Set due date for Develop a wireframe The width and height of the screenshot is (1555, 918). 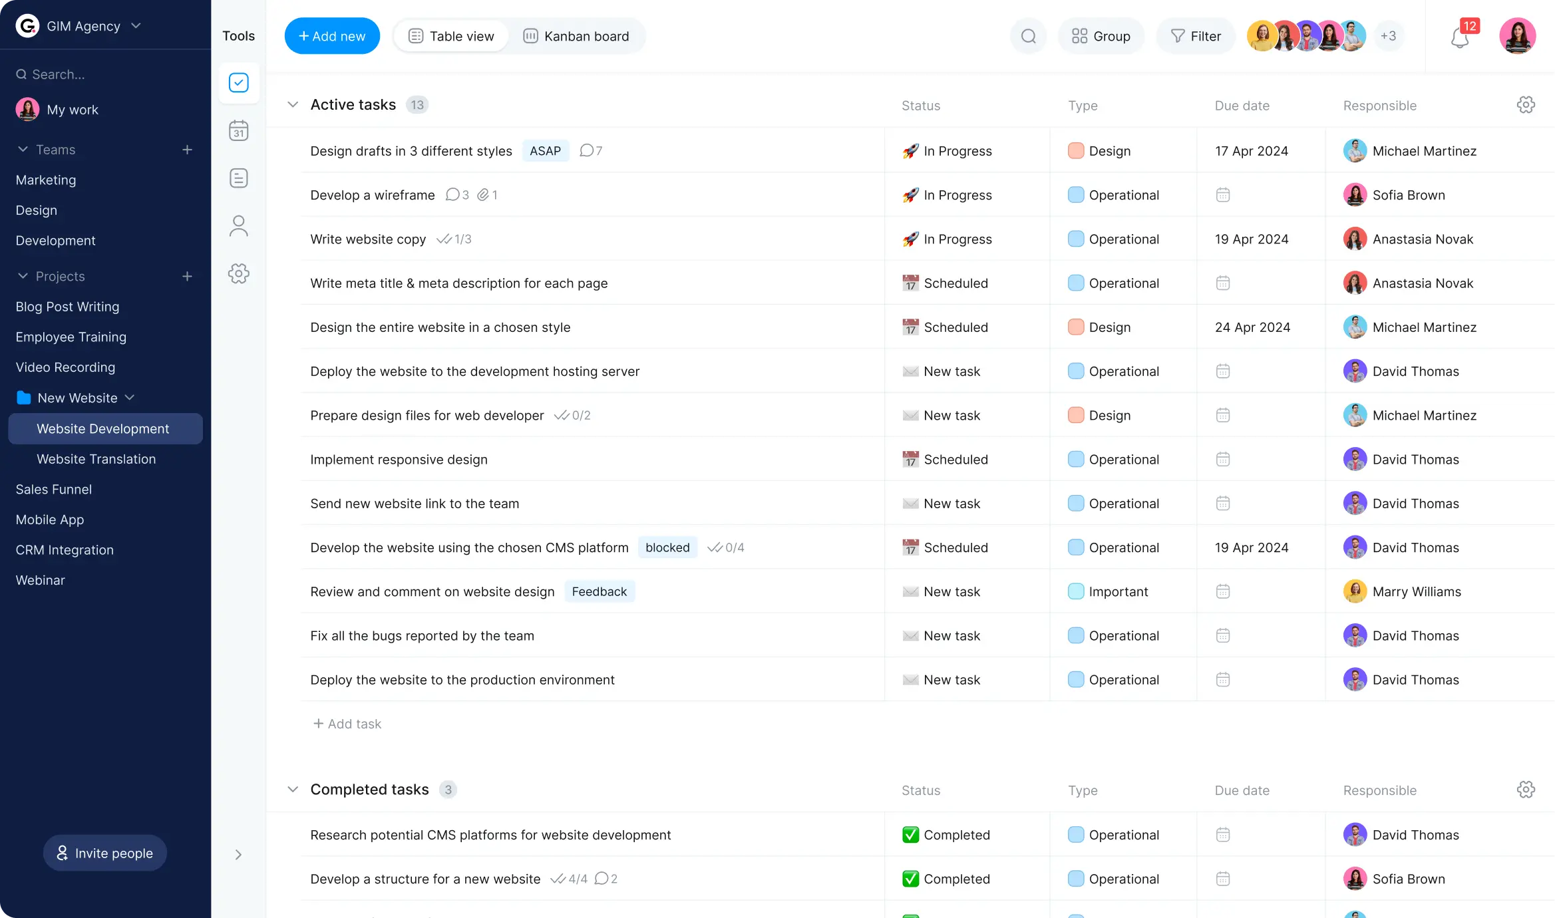pos(1222,195)
